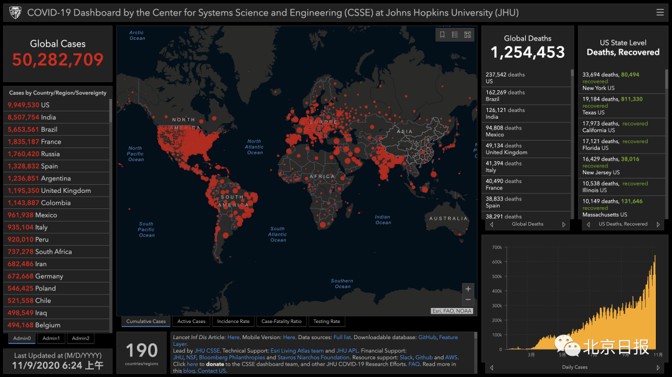Open the map bookmarks icon
The height and width of the screenshot is (377, 672).
(x=442, y=35)
